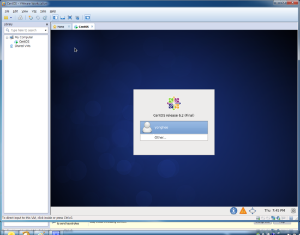This screenshot has width=300, height=235.
Task: Close the Library panel
Action: pos(47,25)
